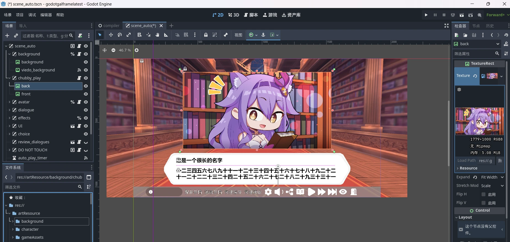Run the project with the Play button
The width and height of the screenshot is (510, 242).
426,15
